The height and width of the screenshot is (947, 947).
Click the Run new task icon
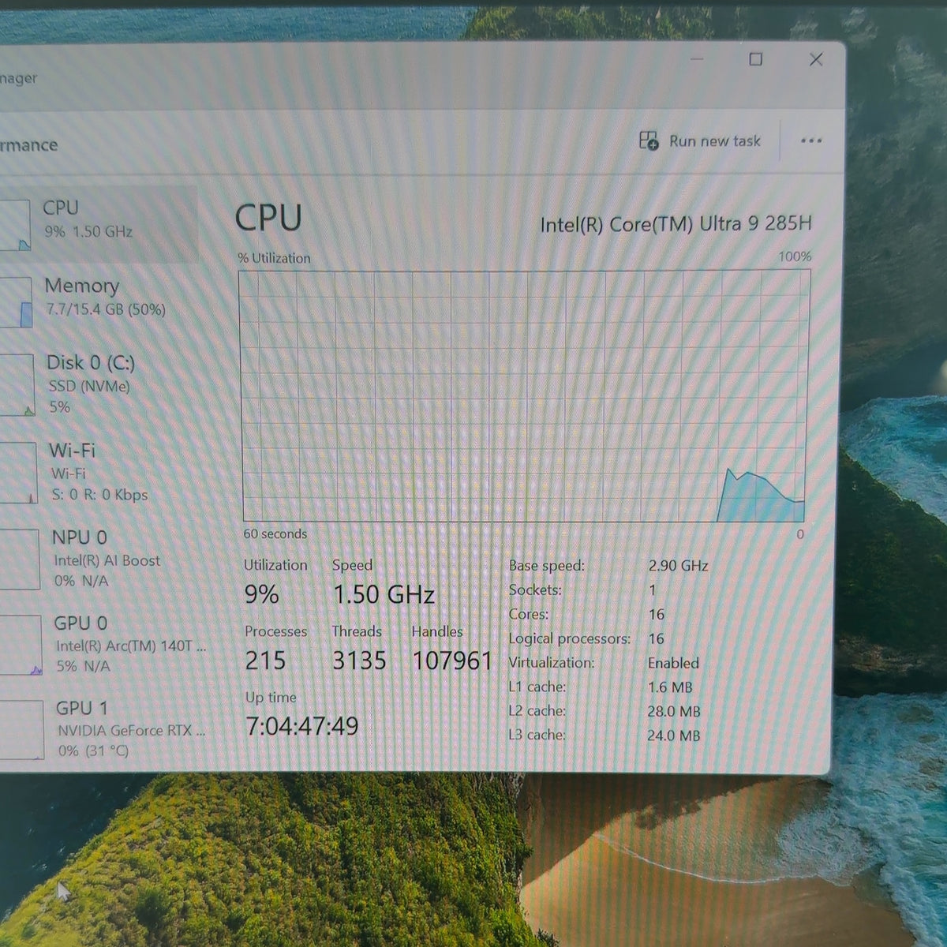pos(649,141)
